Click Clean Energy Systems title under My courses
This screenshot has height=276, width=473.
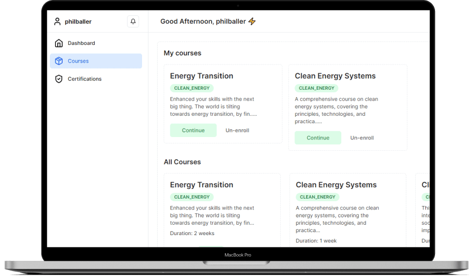click(335, 76)
